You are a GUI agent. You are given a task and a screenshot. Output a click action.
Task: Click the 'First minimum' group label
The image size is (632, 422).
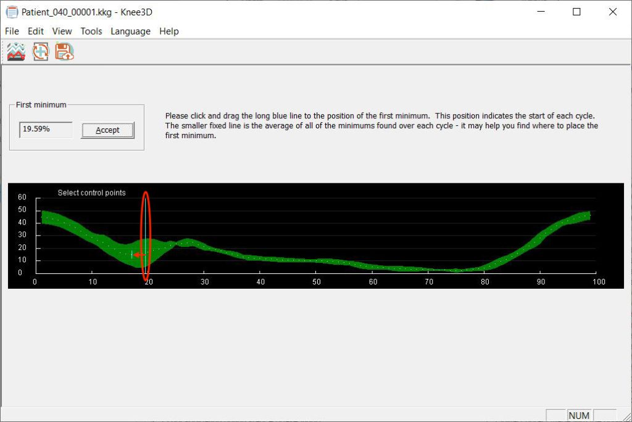click(x=41, y=105)
